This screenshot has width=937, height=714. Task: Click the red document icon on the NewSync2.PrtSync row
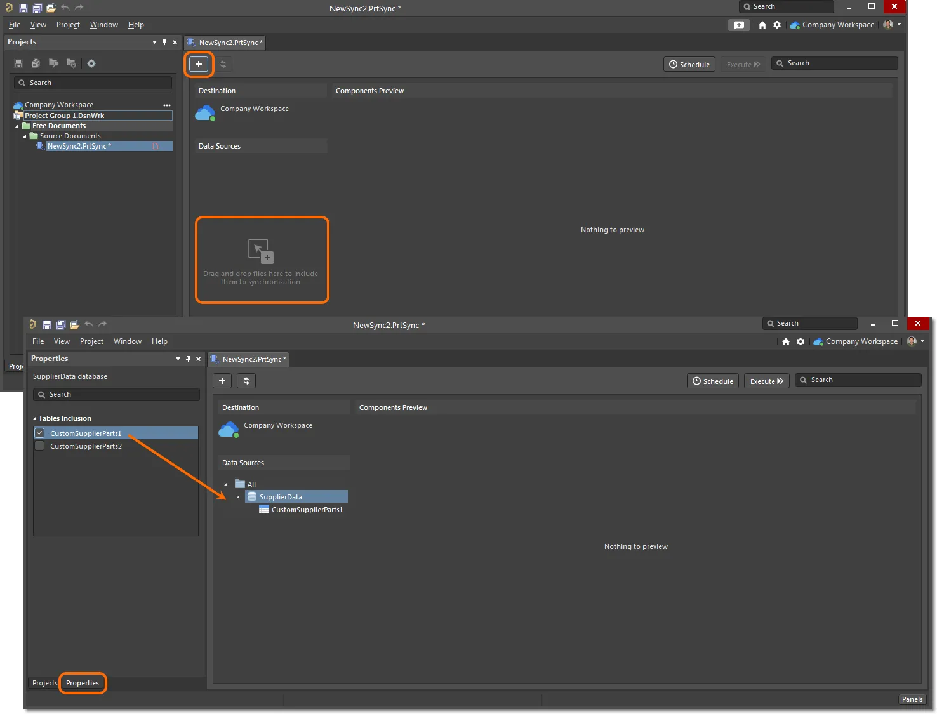coord(156,146)
